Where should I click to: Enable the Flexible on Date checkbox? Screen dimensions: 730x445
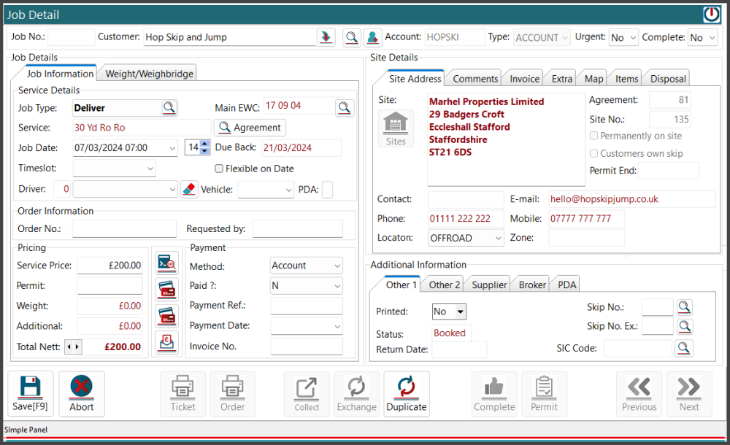[x=219, y=169]
